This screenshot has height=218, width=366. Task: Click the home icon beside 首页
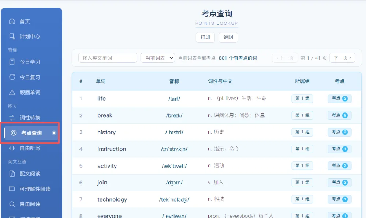coord(12,22)
